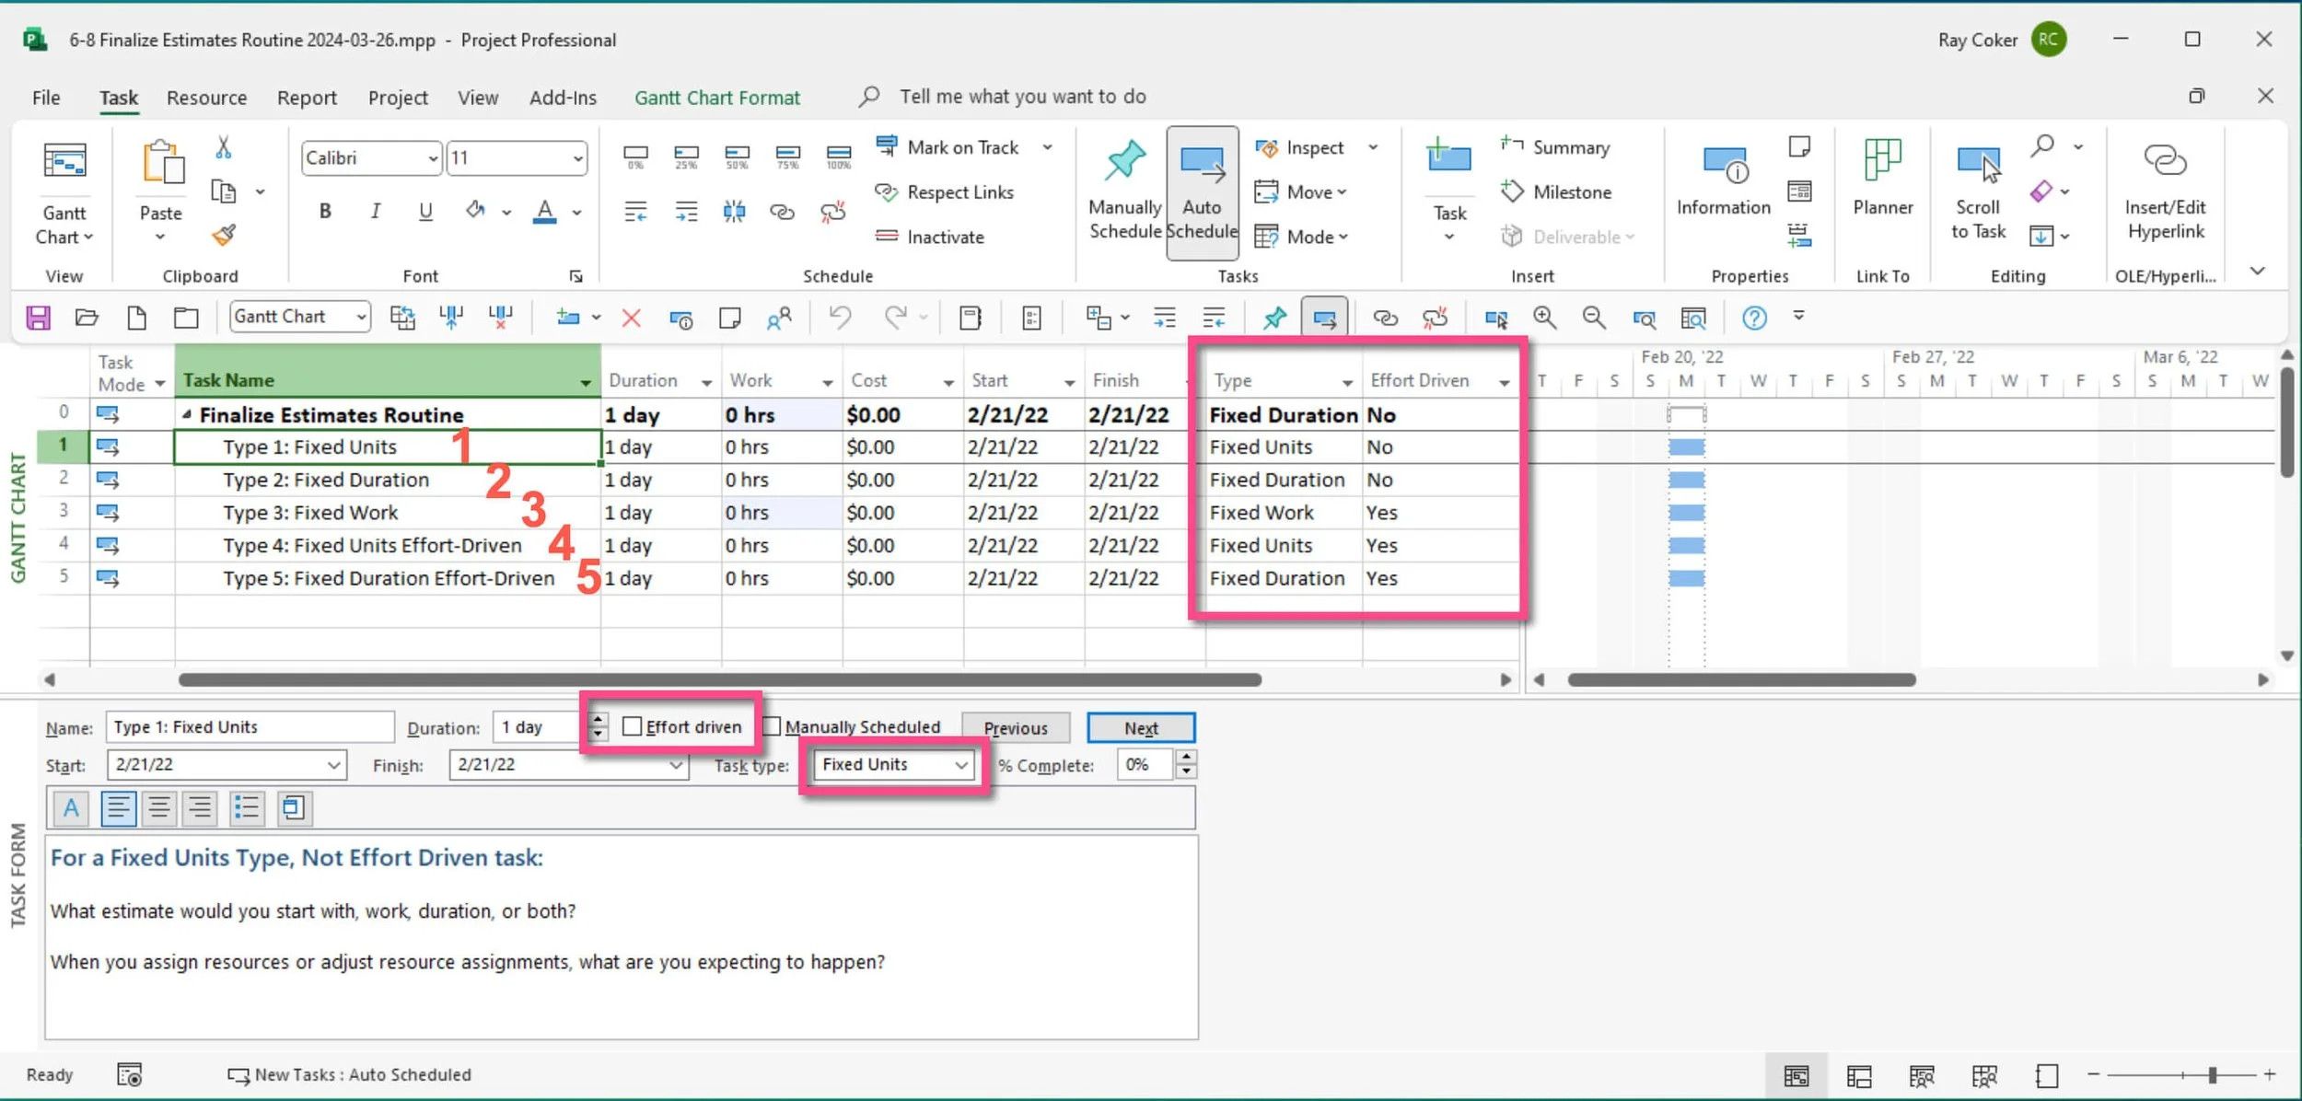This screenshot has width=2302, height=1101.
Task: Open the font size 11 dropdown
Action: [576, 158]
